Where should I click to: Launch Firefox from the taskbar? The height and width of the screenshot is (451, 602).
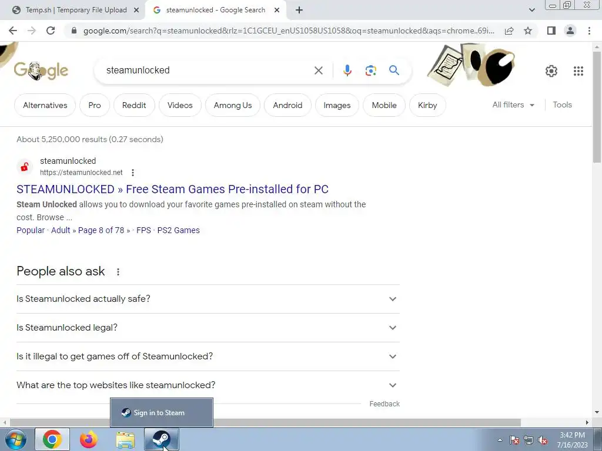pos(89,439)
